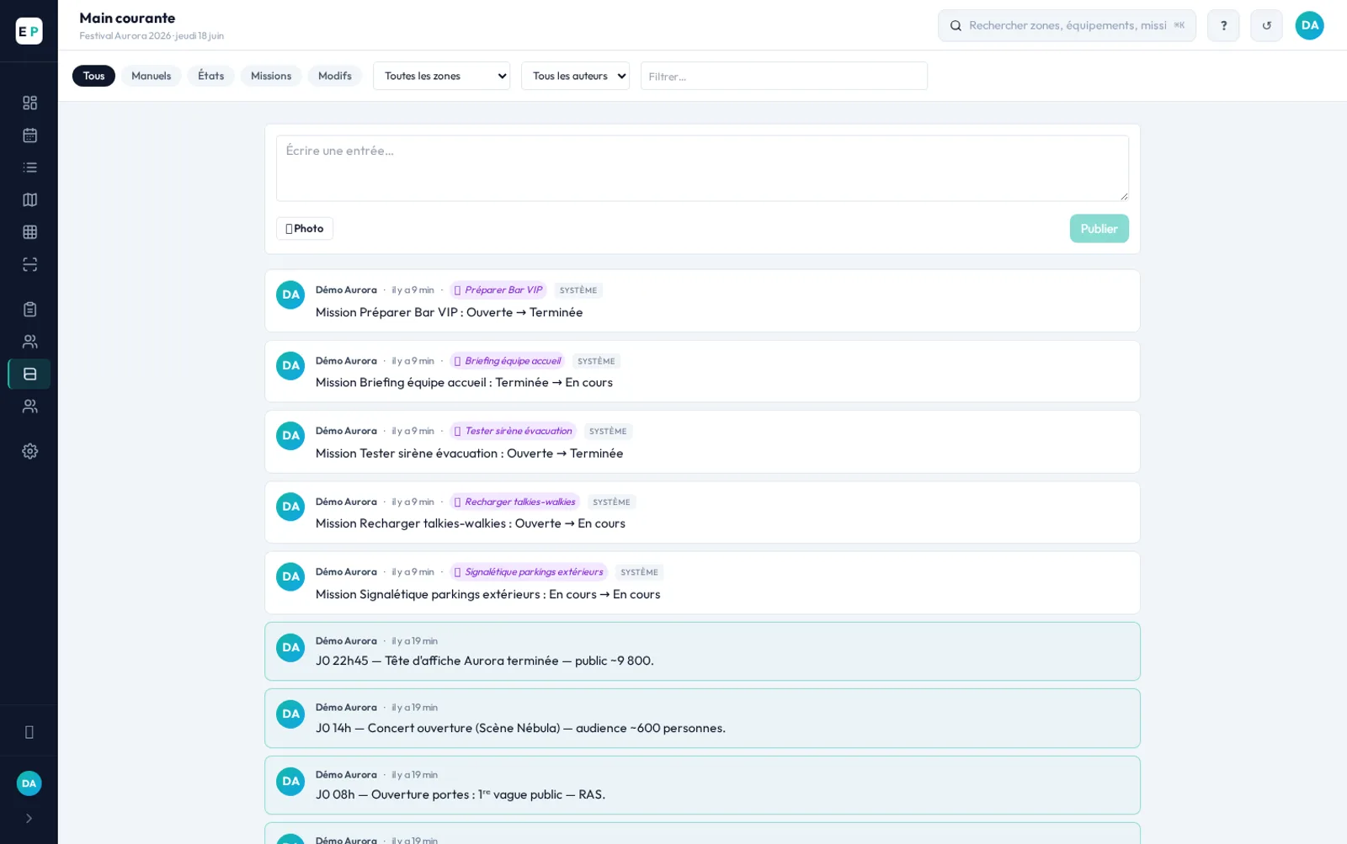Viewport: 1347px width, 844px height.
Task: Click the refresh arrow button in header
Action: tap(1266, 25)
